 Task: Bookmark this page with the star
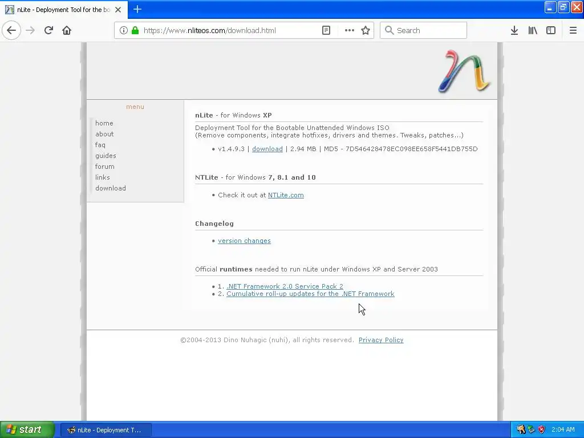366,30
